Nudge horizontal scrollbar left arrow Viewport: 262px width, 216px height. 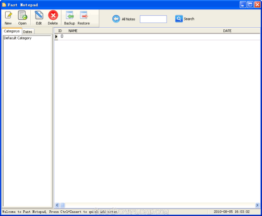tap(57, 205)
